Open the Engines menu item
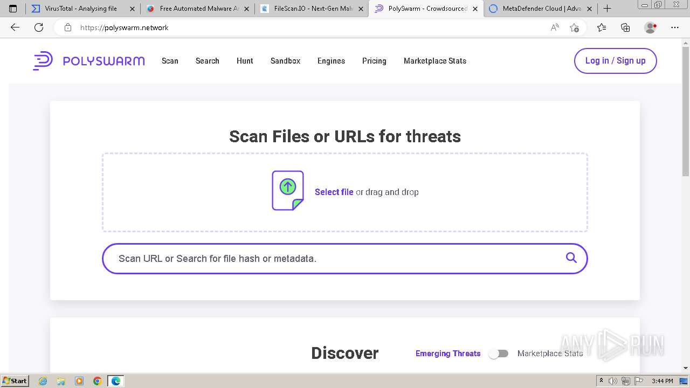Screen dimensions: 690x388 (331, 61)
